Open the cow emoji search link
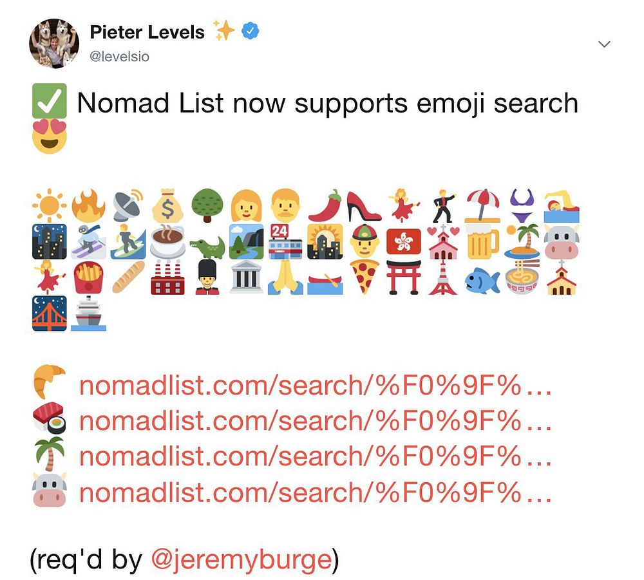Viewport: 644px width, 580px height. click(x=315, y=492)
